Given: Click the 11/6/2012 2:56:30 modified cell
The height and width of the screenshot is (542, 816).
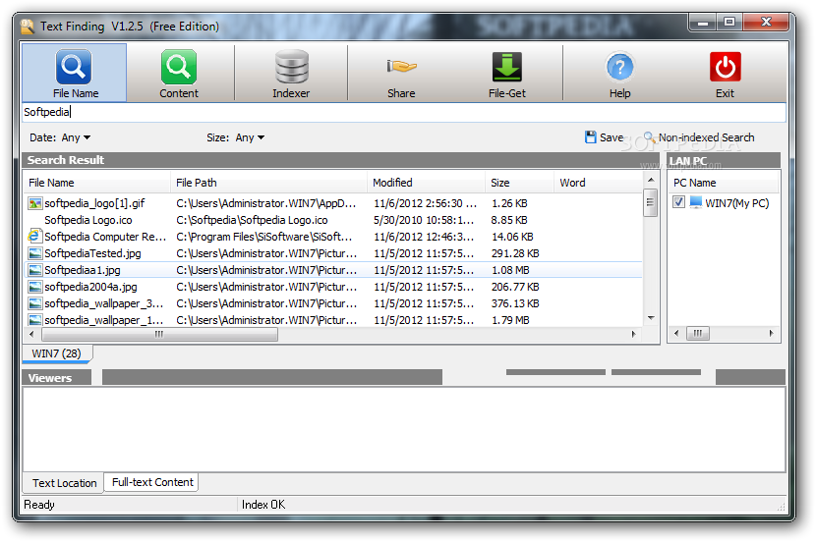Looking at the screenshot, I should 425,203.
